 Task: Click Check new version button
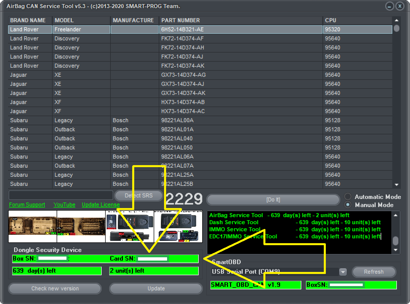pyautogui.click(x=55, y=289)
